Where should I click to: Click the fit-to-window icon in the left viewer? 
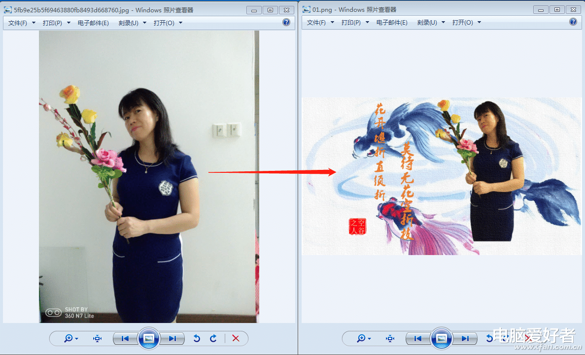97,338
